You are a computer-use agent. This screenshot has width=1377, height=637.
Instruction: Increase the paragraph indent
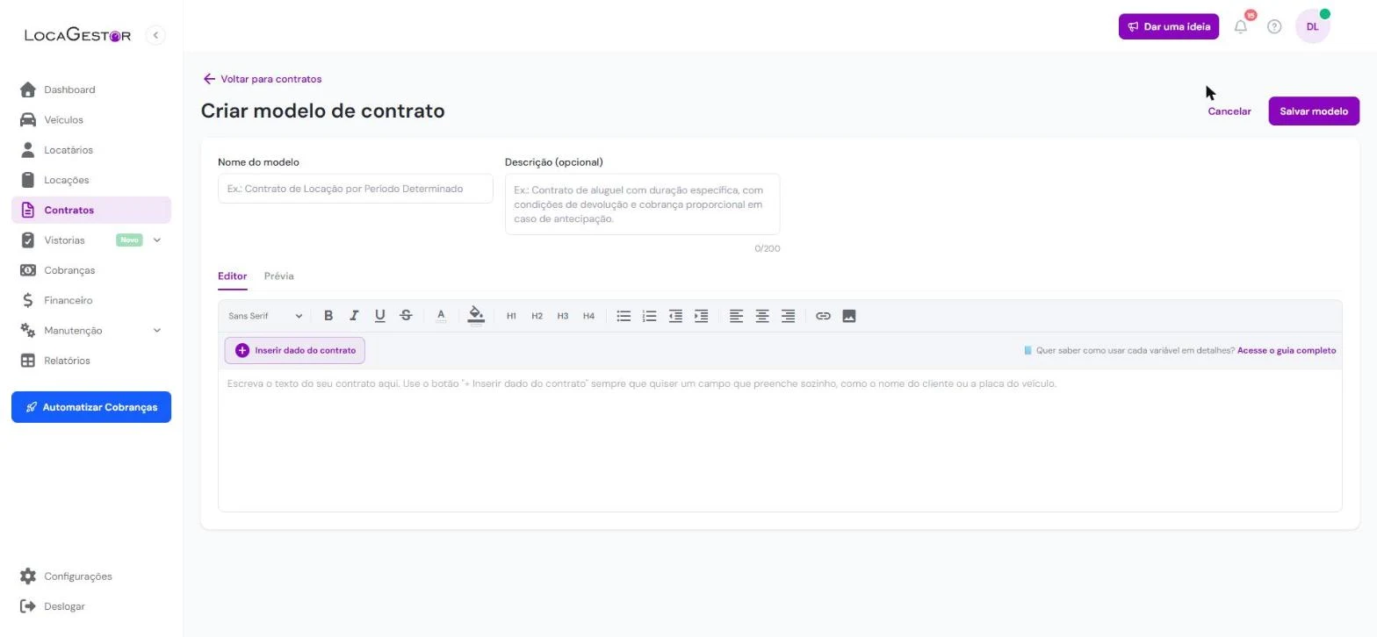[701, 316]
